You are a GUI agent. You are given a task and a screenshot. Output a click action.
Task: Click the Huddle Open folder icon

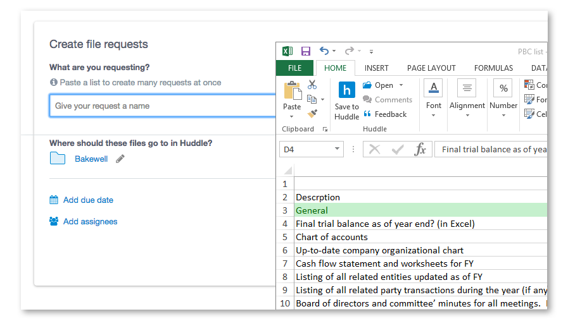tap(367, 85)
